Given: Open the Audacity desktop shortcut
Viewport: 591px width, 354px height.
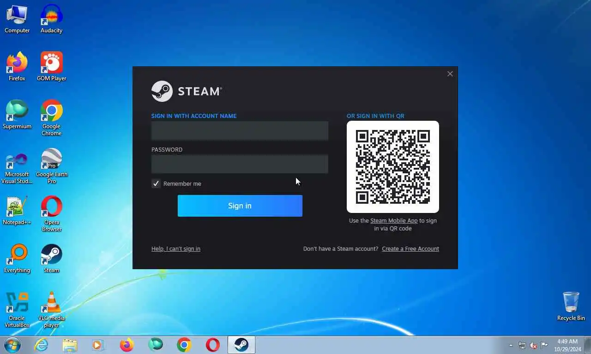Looking at the screenshot, I should click(51, 19).
